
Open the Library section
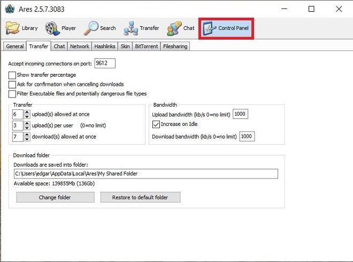pyautogui.click(x=21, y=28)
